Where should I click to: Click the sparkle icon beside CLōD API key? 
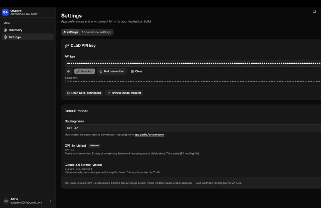tap(67, 46)
